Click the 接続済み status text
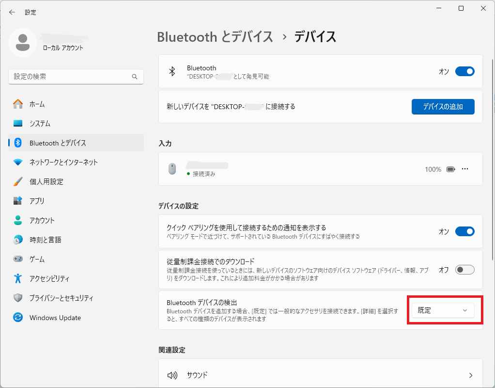Screen dimensions: 495x388 pos(204,174)
